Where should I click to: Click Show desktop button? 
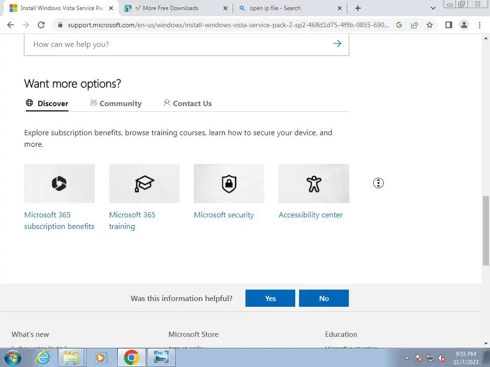click(x=487, y=357)
